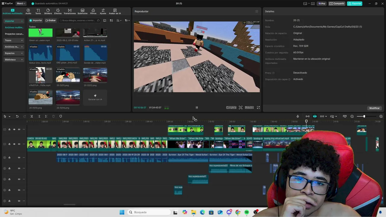Open the selection tool mode dropdown arrow
Screen dimensions: 386x217
[10, 116]
